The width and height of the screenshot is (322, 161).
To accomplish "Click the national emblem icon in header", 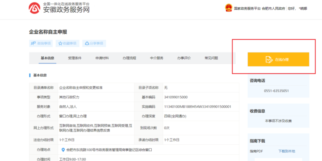I will (x=229, y=8).
